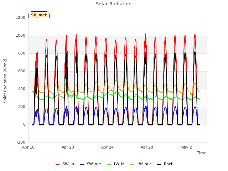Viewport: 228px width, 171px height.
Task: Click the 1200 y-axis tick label
Action: tap(21, 17)
